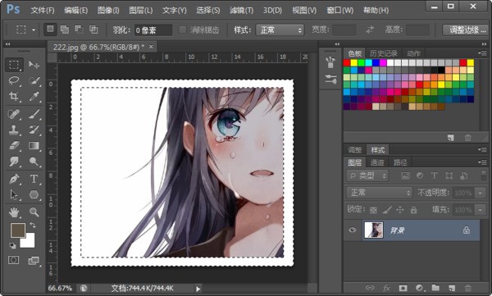This screenshot has height=296, width=492.
Task: Open the status bar info arrow
Action: click(x=198, y=289)
